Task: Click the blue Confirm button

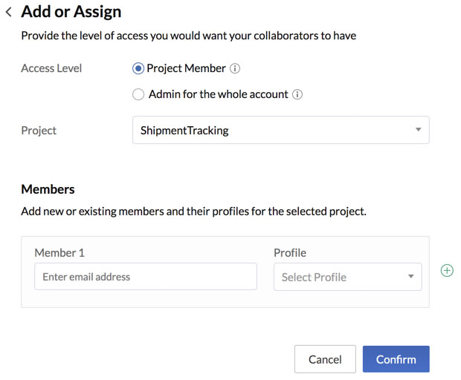Action: point(396,359)
